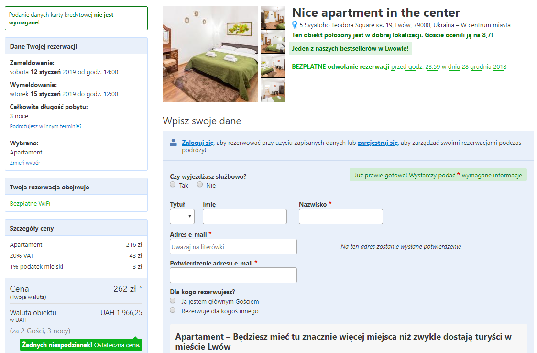Click the 'Apartament 216 zł' price row
This screenshot has height=353, width=537.
coord(76,245)
